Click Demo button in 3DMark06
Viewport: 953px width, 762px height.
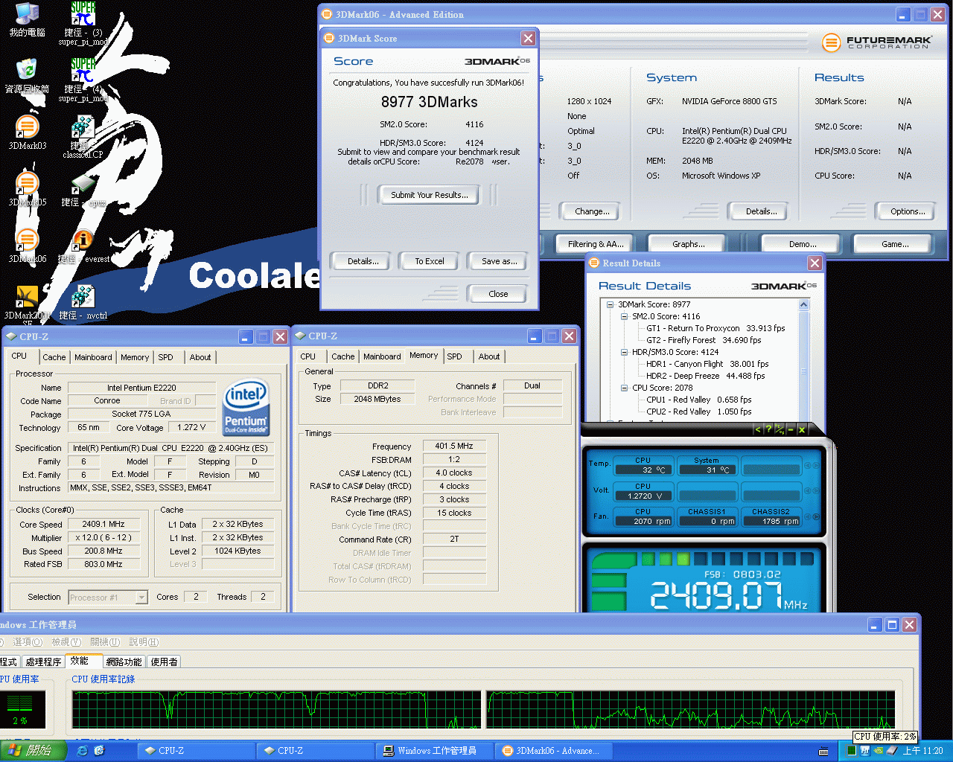(x=803, y=244)
